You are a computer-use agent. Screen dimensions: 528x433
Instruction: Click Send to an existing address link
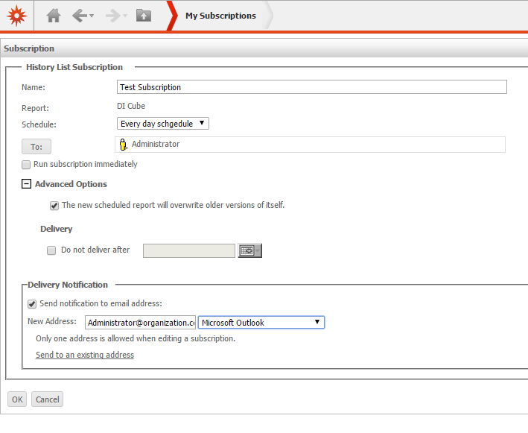(85, 355)
